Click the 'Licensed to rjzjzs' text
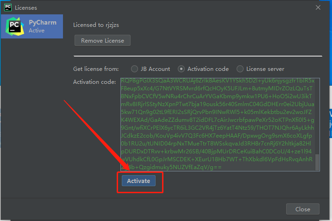 96,25
